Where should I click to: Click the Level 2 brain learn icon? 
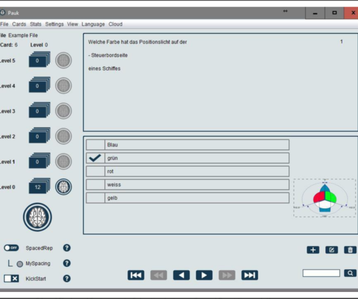[x=63, y=136]
